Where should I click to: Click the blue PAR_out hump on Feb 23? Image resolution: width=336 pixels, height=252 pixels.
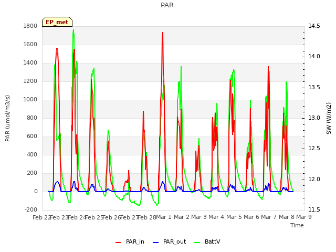pyautogui.click(x=57, y=182)
